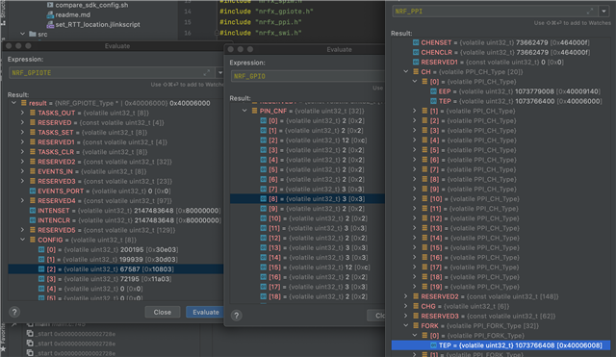
Task: Select CONFIG [3] value 72195 row
Action: point(115,279)
